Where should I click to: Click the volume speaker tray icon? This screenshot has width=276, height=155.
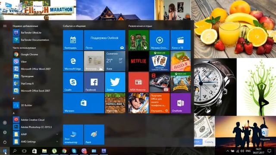[242, 151]
